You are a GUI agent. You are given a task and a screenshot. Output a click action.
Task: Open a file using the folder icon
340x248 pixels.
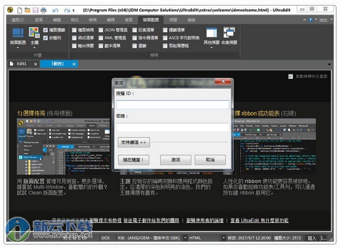[x=28, y=10]
